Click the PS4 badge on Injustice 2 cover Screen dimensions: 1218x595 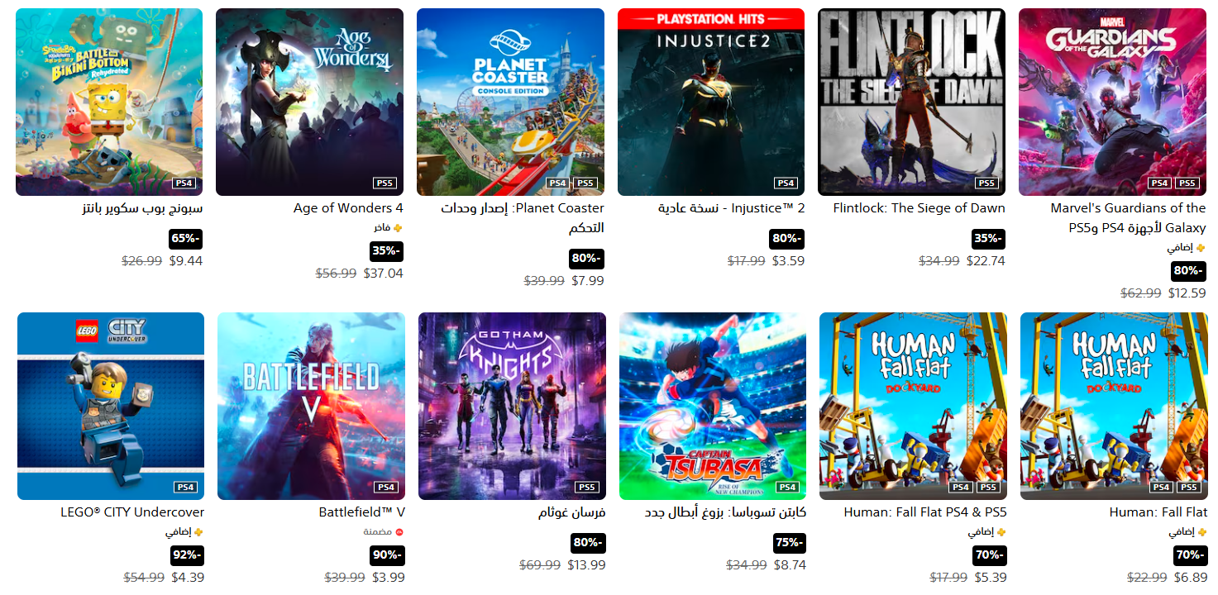point(786,183)
